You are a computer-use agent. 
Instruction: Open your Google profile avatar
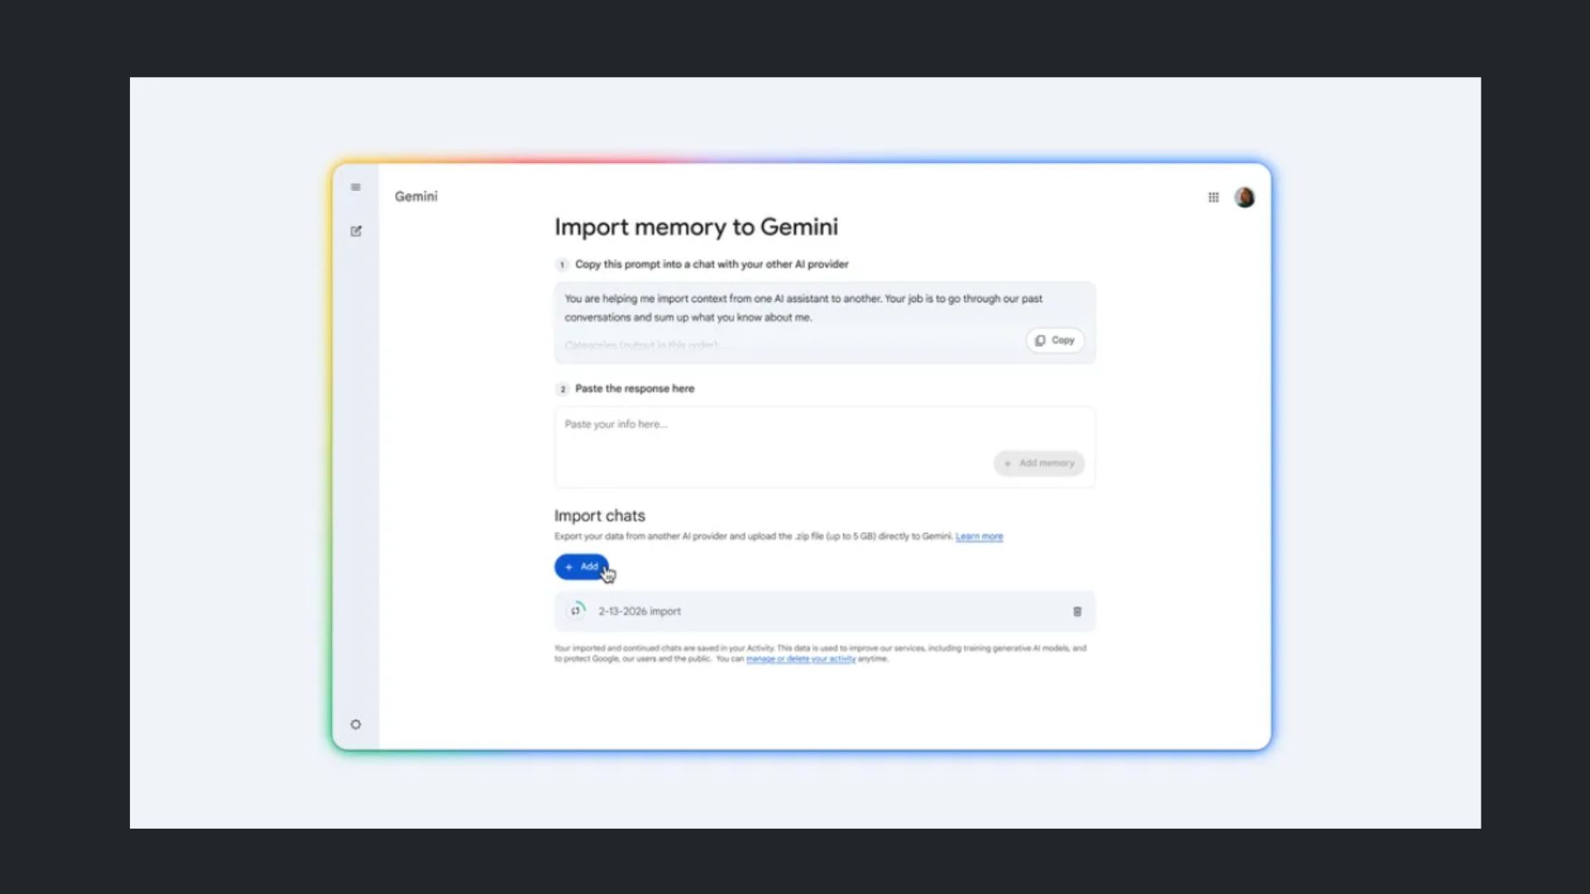click(1245, 197)
